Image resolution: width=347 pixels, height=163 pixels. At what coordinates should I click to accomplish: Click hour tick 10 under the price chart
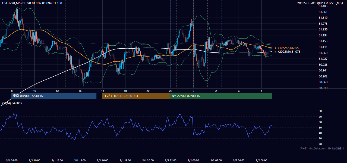pos(34,91)
